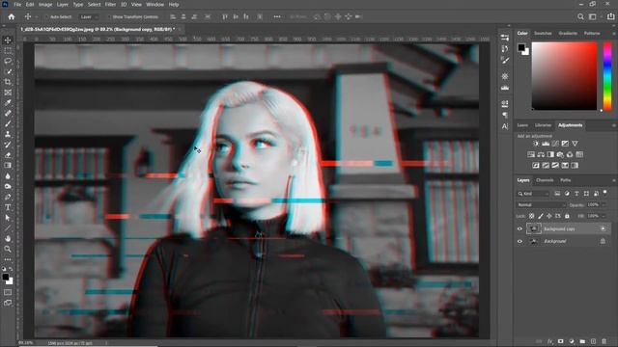This screenshot has width=618, height=347.
Task: Select the Lasso tool
Action: pos(8,61)
